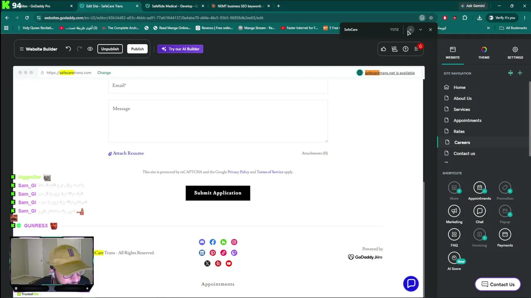Image resolution: width=531 pixels, height=298 pixels.
Task: Click the Change domain link
Action: pyautogui.click(x=104, y=73)
